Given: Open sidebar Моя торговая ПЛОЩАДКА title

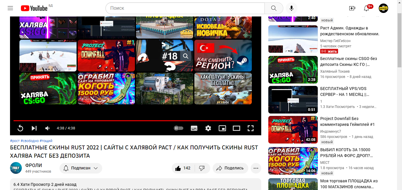Looking at the screenshot, I should [x=349, y=184].
